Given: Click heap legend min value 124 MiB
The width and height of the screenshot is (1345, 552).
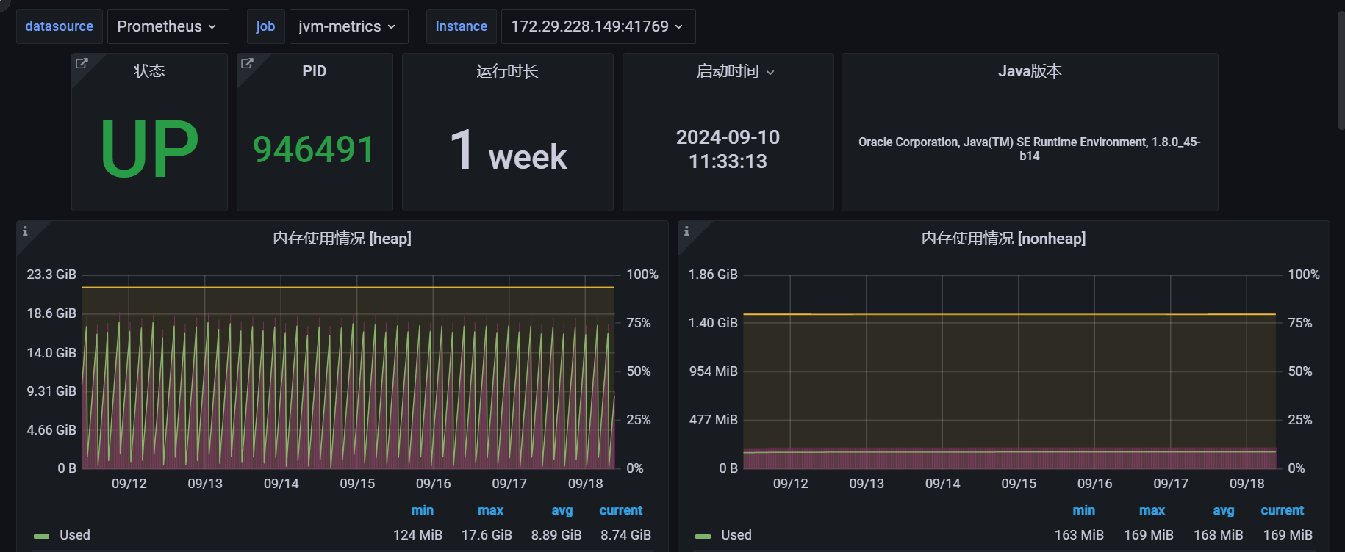Looking at the screenshot, I should [417, 535].
